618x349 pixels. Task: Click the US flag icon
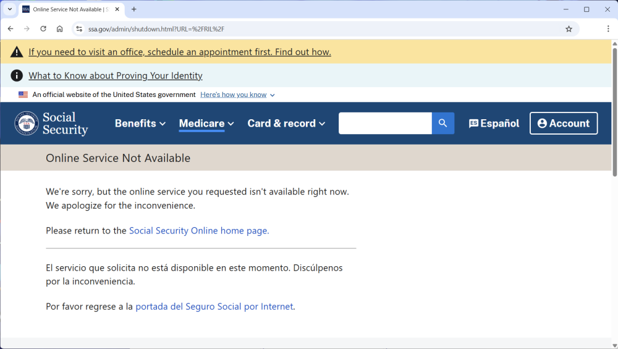click(x=23, y=95)
